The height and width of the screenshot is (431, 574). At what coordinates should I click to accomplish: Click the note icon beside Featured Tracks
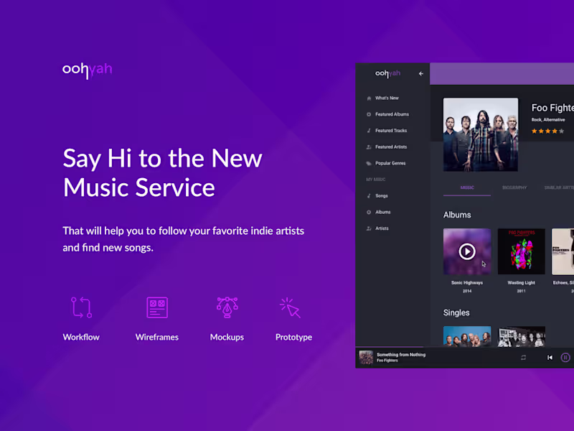(x=369, y=131)
